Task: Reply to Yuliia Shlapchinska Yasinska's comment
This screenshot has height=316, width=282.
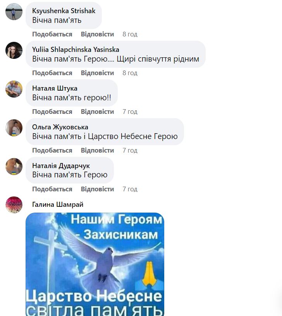Action: [97, 73]
